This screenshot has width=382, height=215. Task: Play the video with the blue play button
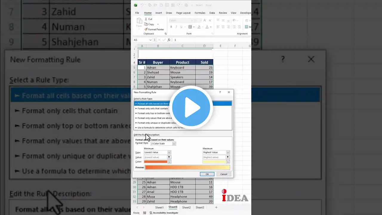[191, 107]
